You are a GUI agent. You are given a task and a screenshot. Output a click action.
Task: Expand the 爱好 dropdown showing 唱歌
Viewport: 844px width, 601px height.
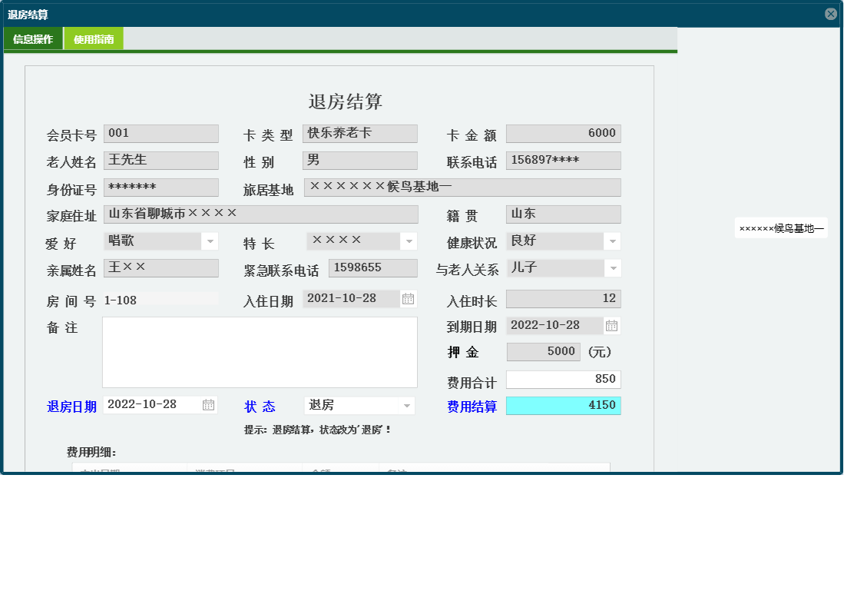point(210,241)
